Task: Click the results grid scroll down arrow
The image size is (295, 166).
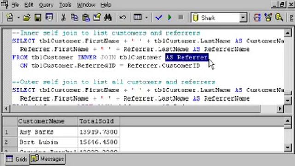Action: tap(288, 148)
